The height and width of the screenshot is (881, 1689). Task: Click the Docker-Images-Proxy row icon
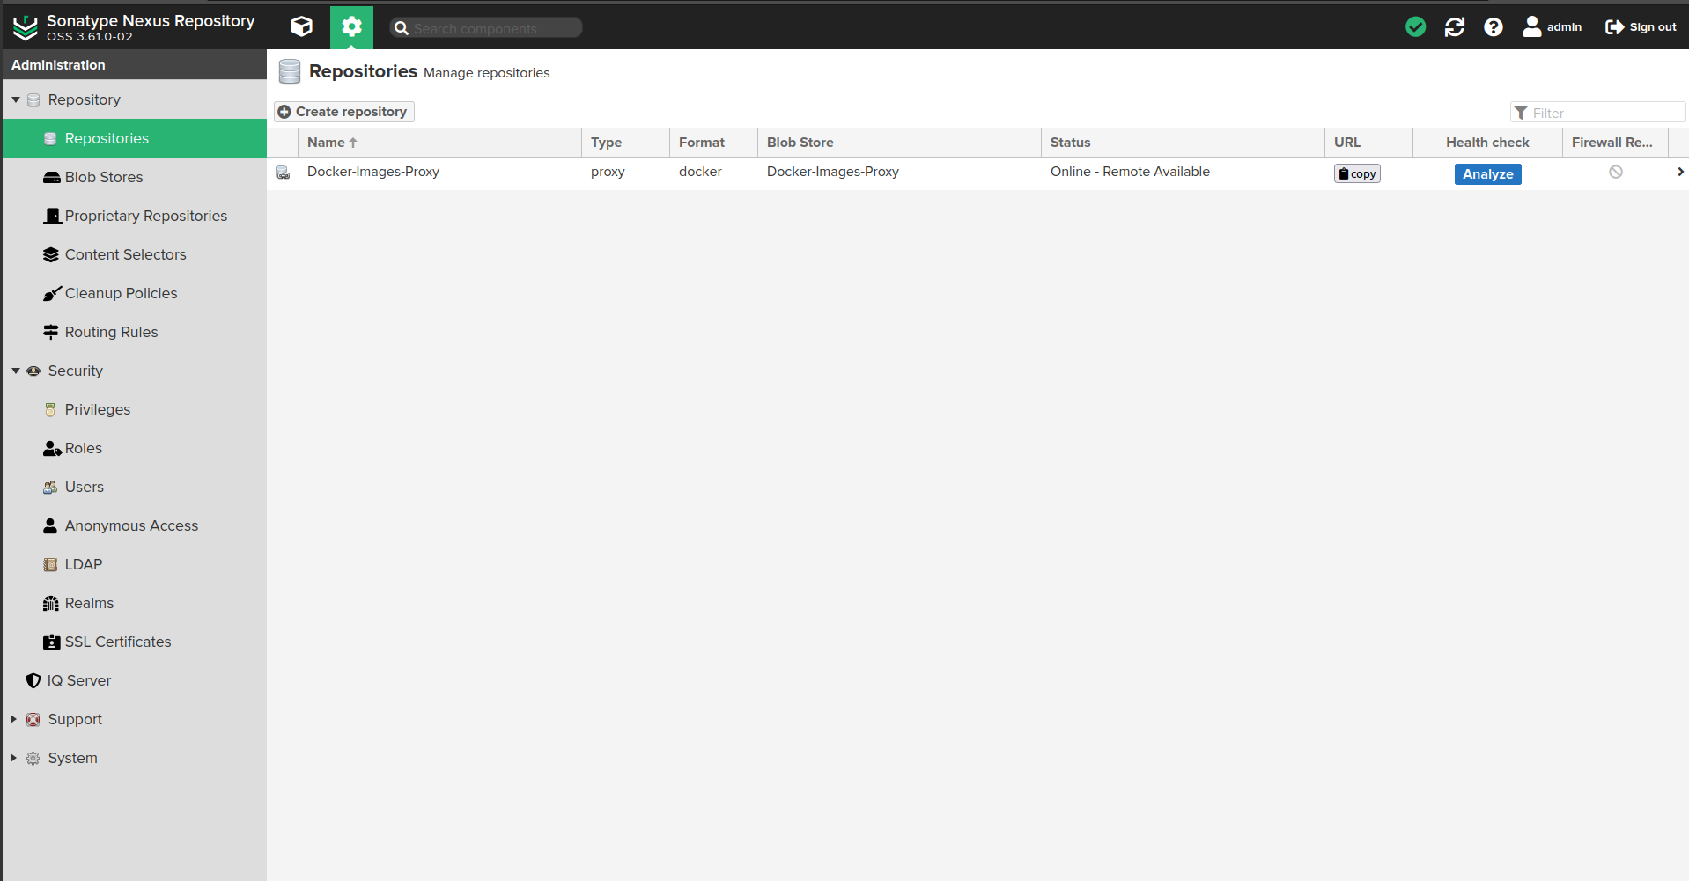point(283,173)
